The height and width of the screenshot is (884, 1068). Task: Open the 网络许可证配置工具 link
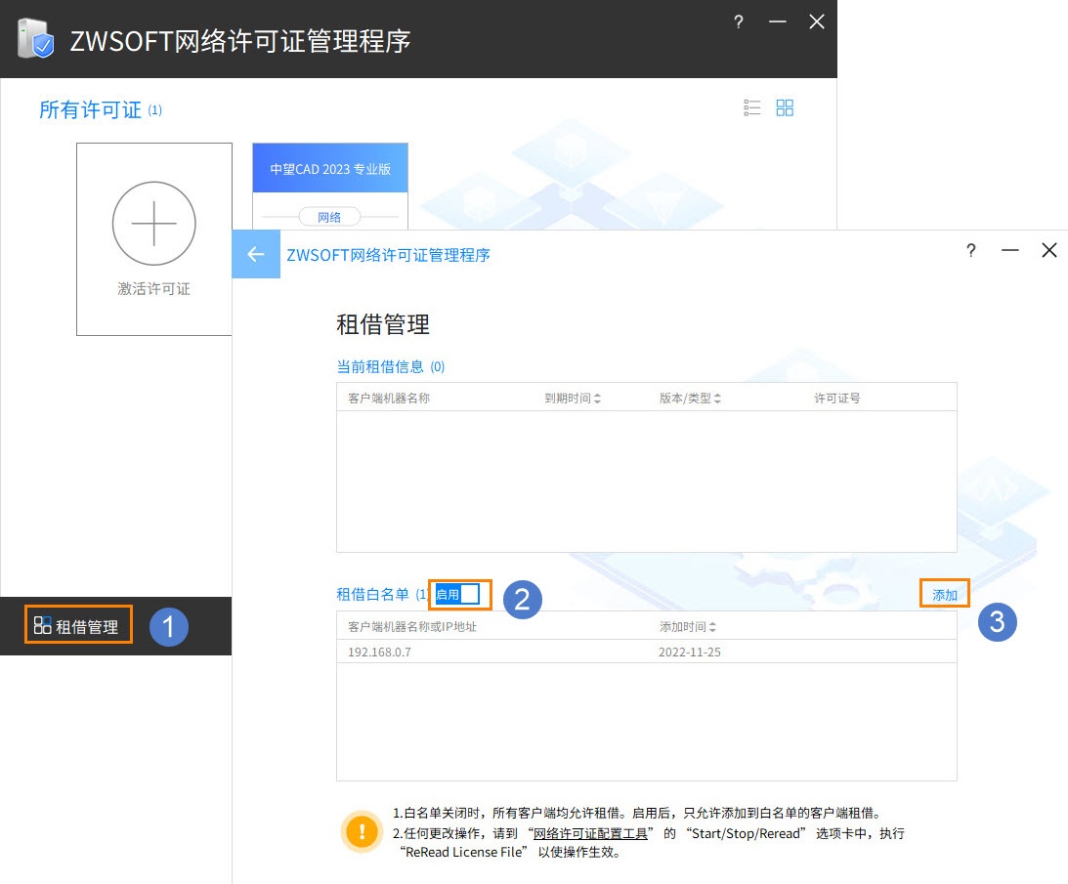tap(590, 833)
